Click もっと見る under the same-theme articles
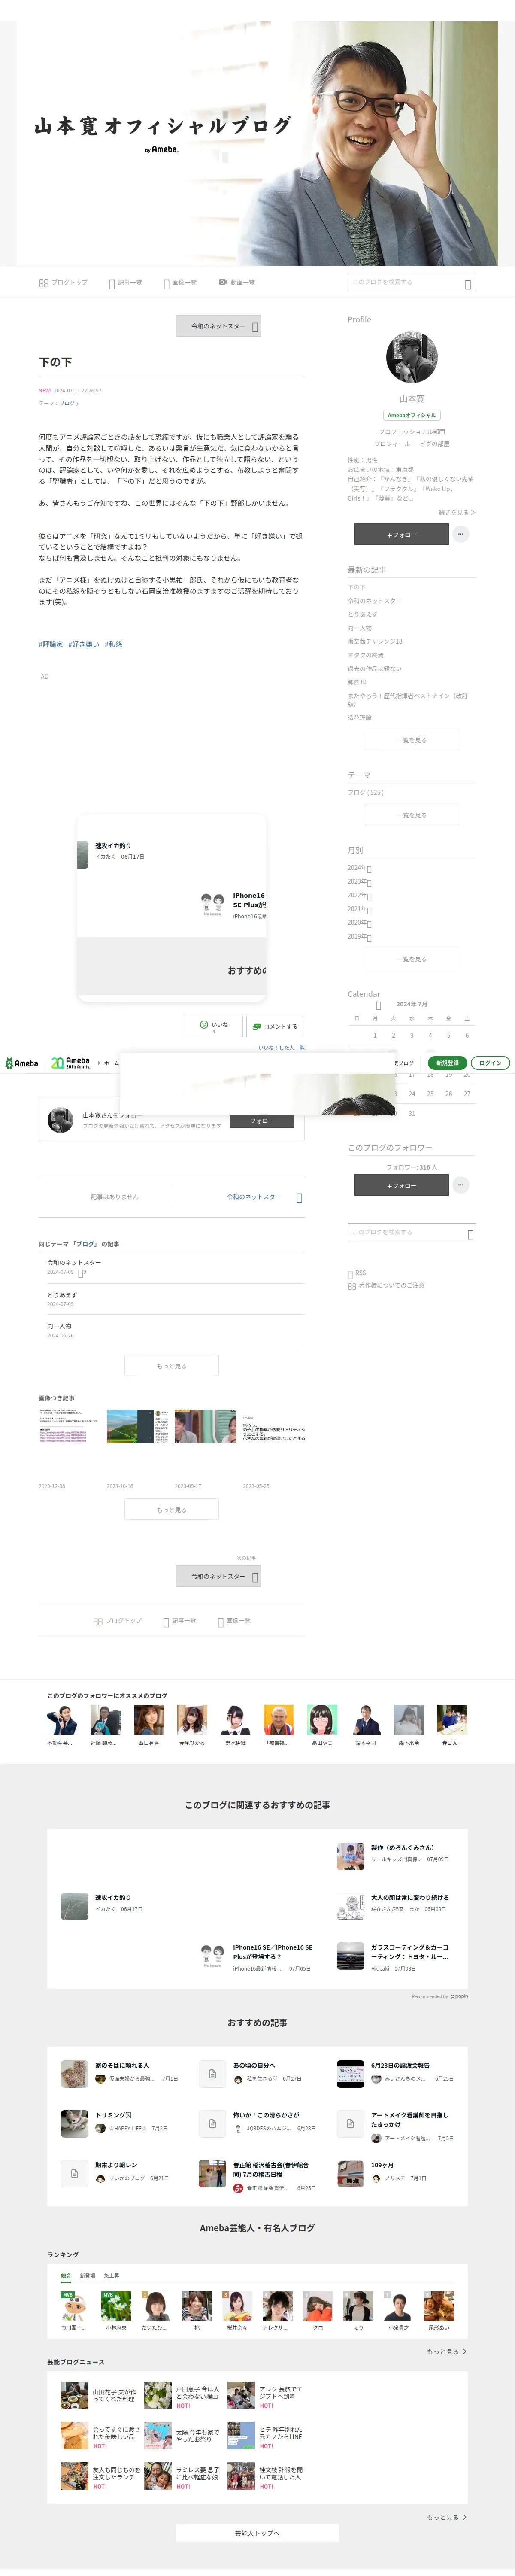 pos(171,1365)
